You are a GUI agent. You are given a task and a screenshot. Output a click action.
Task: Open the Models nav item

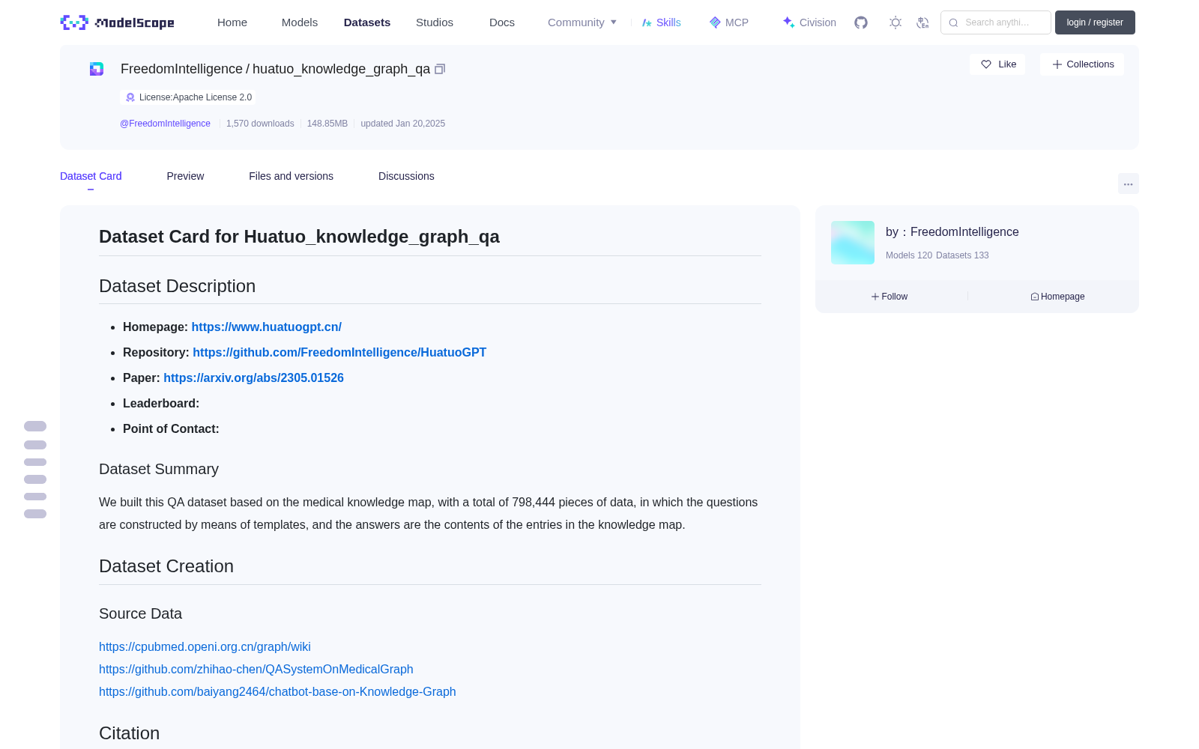tap(300, 22)
